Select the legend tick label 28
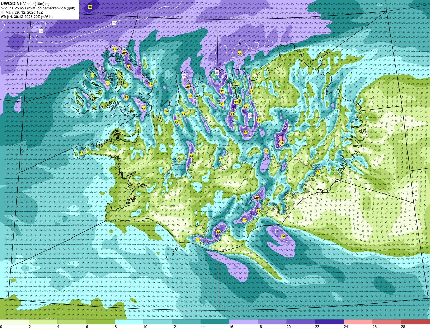Screen dimensions: 430x329 point(403,327)
